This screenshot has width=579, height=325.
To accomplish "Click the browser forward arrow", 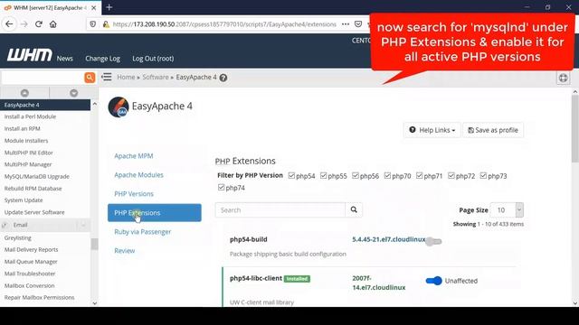I will (x=24, y=24).
